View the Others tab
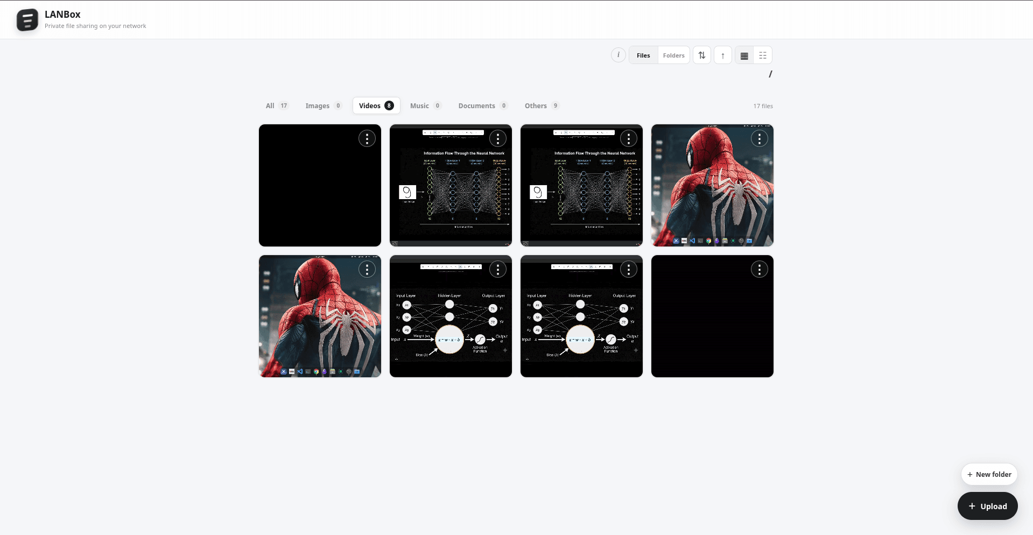 (x=542, y=105)
